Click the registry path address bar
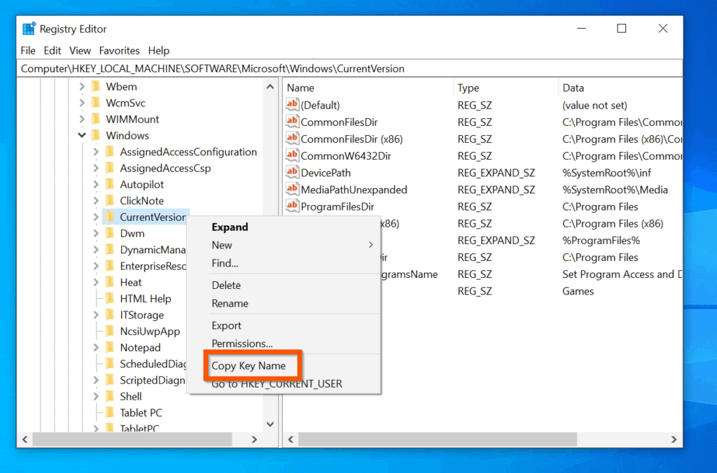 click(350, 69)
